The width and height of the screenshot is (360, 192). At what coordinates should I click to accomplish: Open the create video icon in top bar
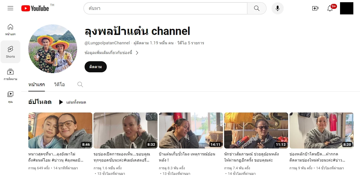tap(315, 8)
